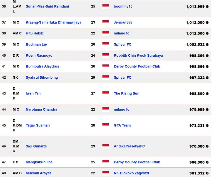Viewport: 212px width, 177px height.
Task: Select value 961,332 G
Action: tap(199, 173)
